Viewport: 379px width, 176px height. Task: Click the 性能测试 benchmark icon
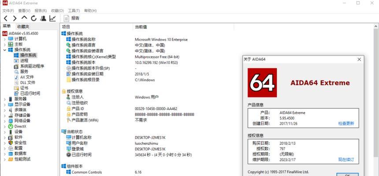tap(11, 159)
